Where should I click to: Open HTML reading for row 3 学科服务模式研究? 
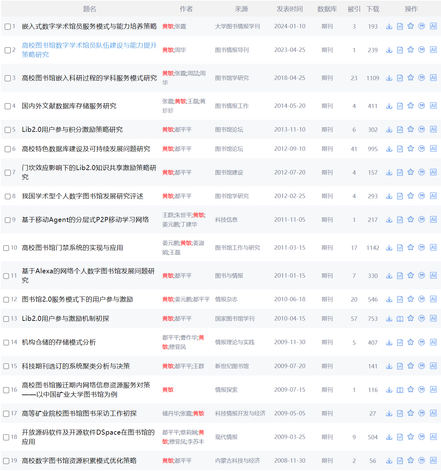[400, 78]
